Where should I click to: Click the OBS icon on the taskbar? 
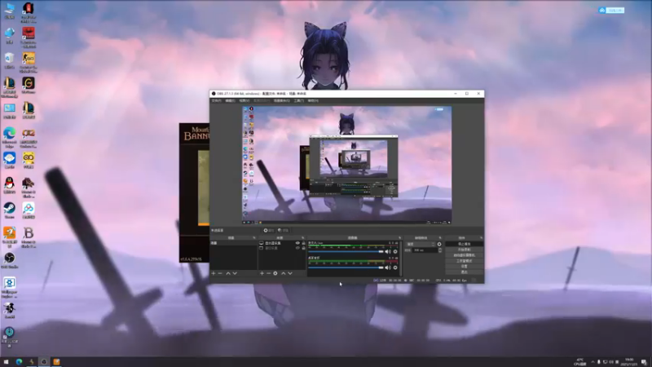point(44,362)
